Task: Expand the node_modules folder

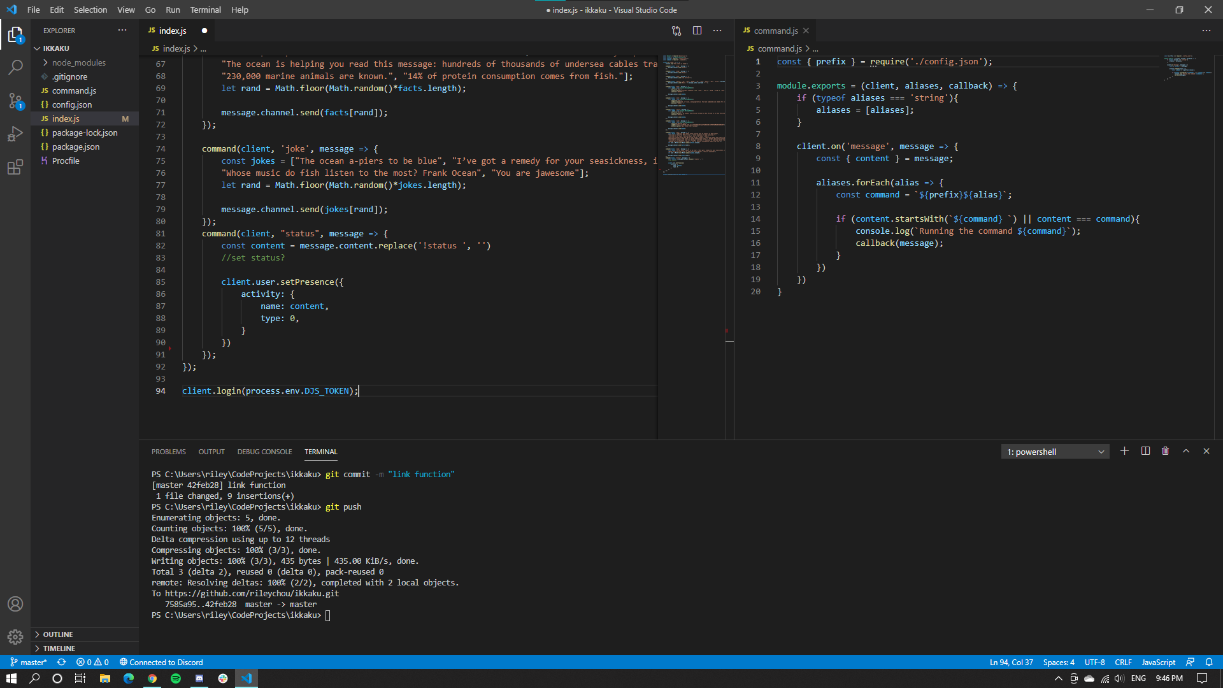Action: pos(78,62)
